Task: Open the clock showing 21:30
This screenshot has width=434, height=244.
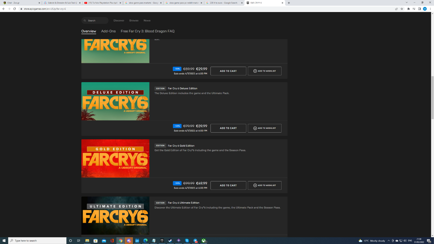Action: click(x=419, y=240)
